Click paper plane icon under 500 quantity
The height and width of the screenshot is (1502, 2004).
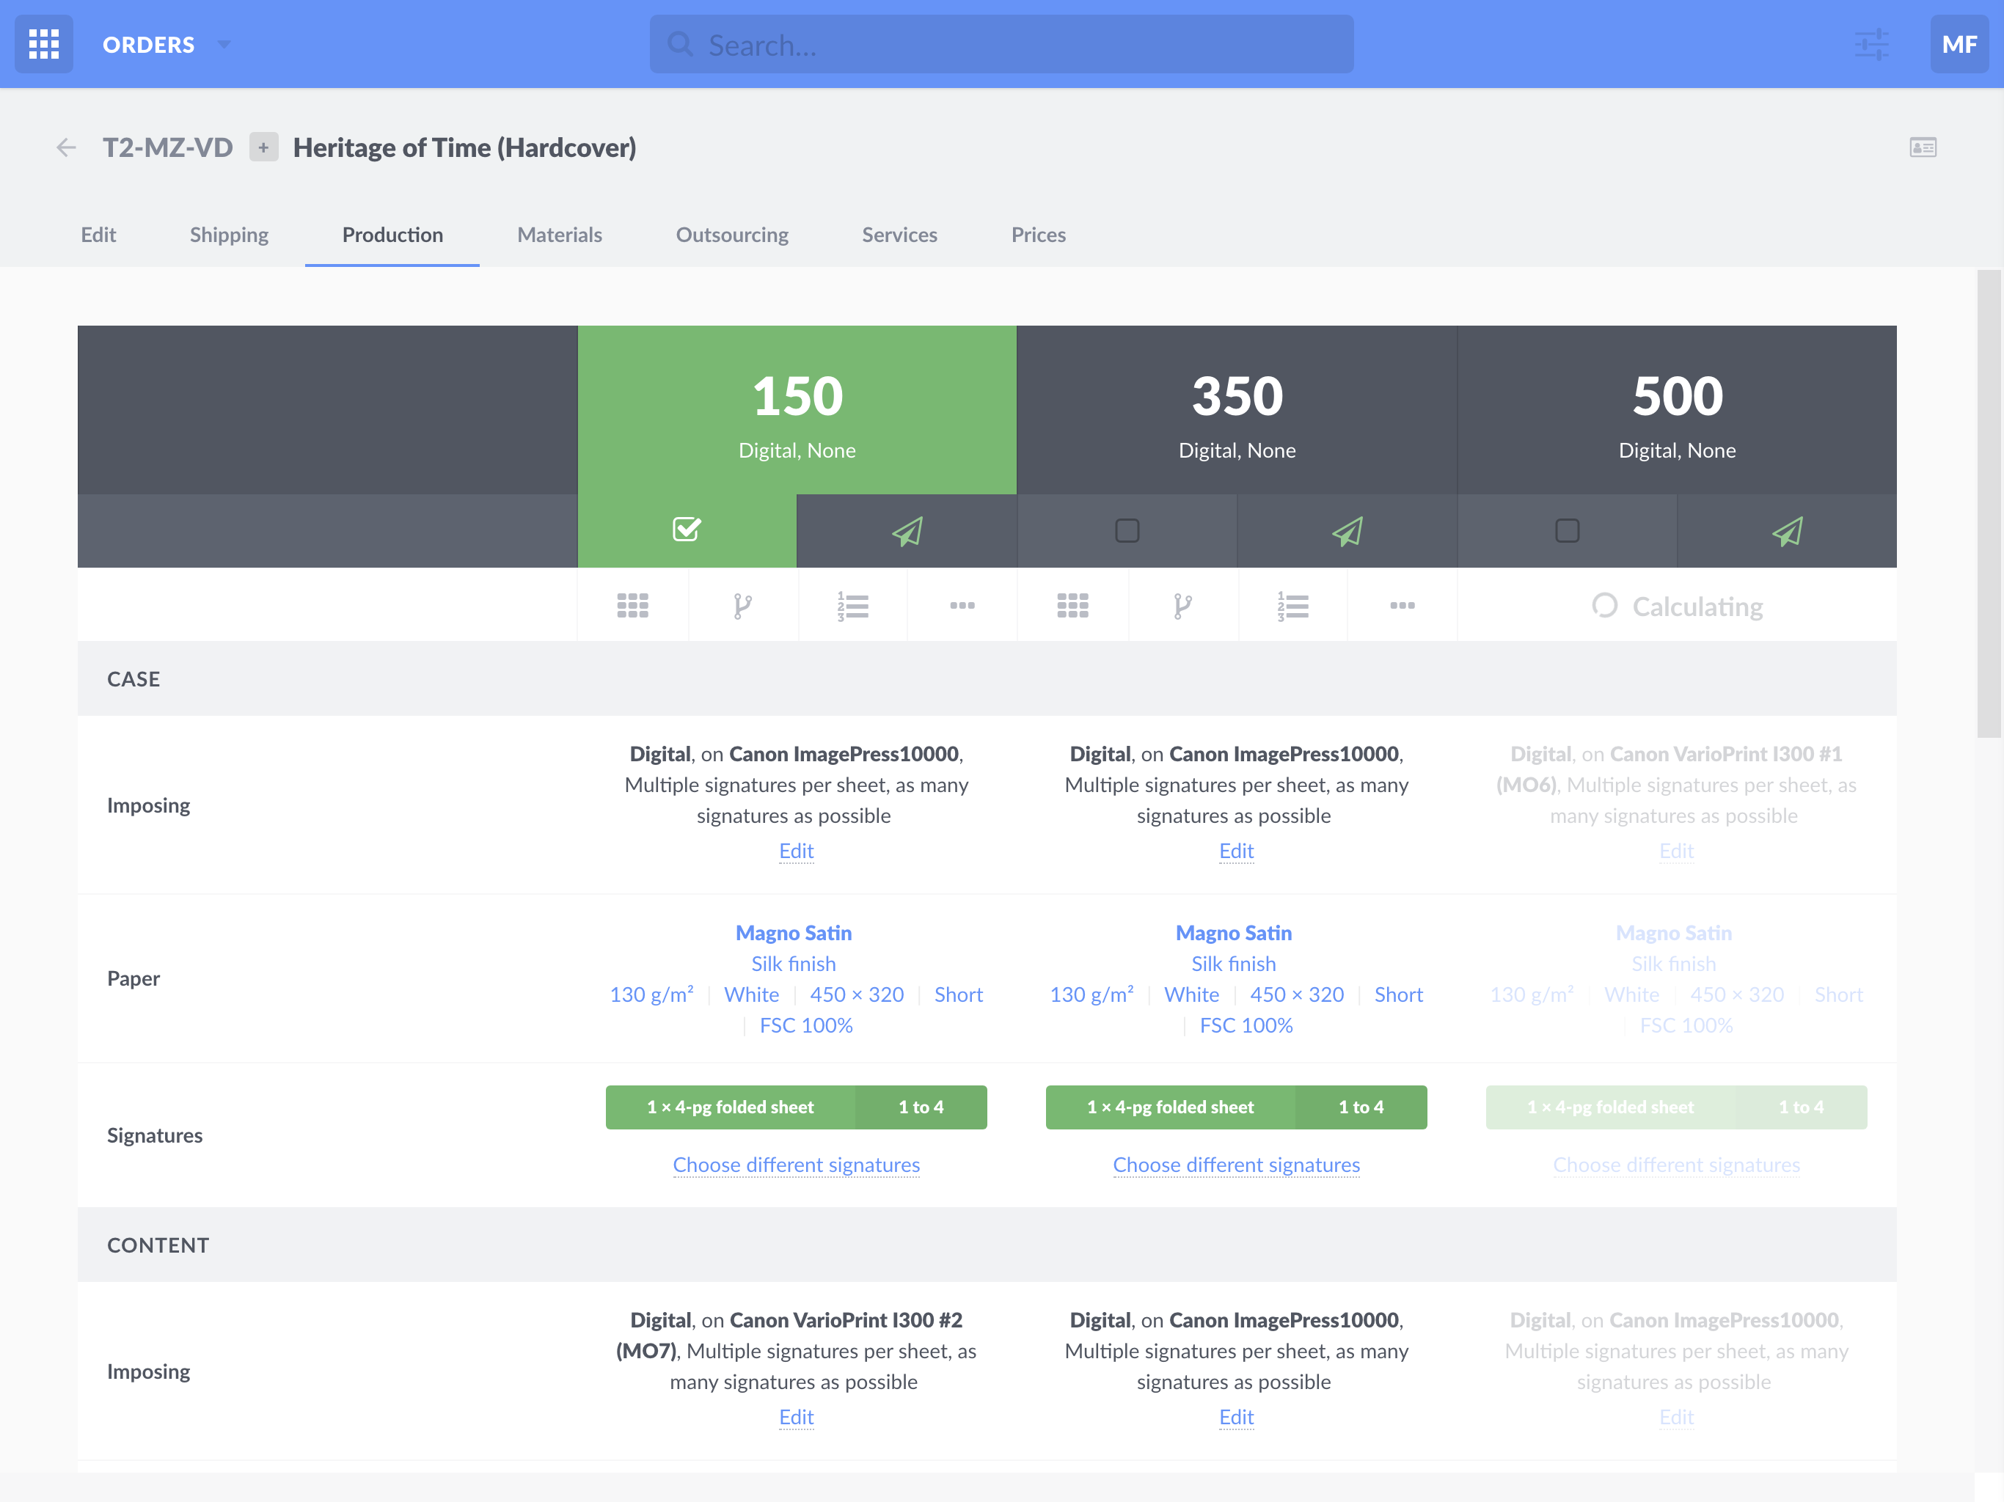pos(1787,531)
